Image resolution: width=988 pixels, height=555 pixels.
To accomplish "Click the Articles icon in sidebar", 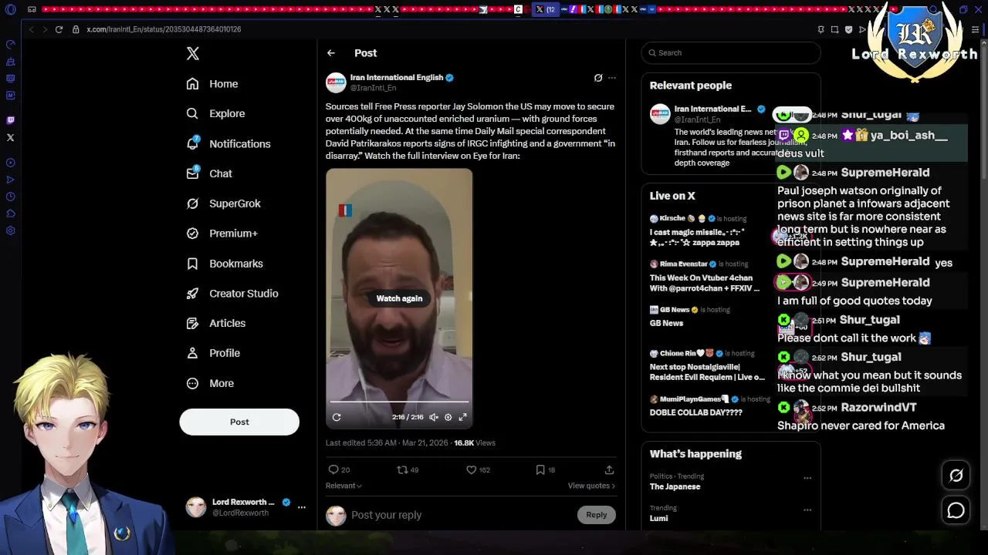I will (x=193, y=323).
